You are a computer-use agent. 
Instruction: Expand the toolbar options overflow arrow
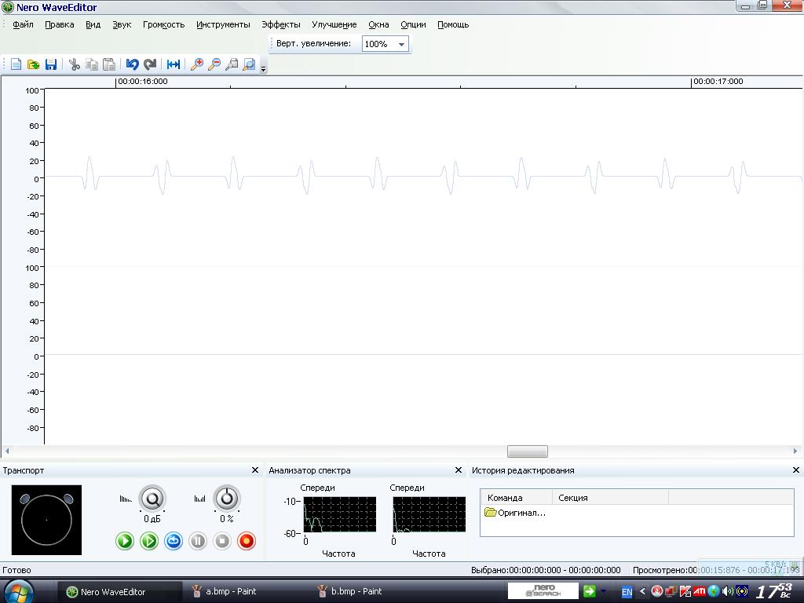pos(263,68)
